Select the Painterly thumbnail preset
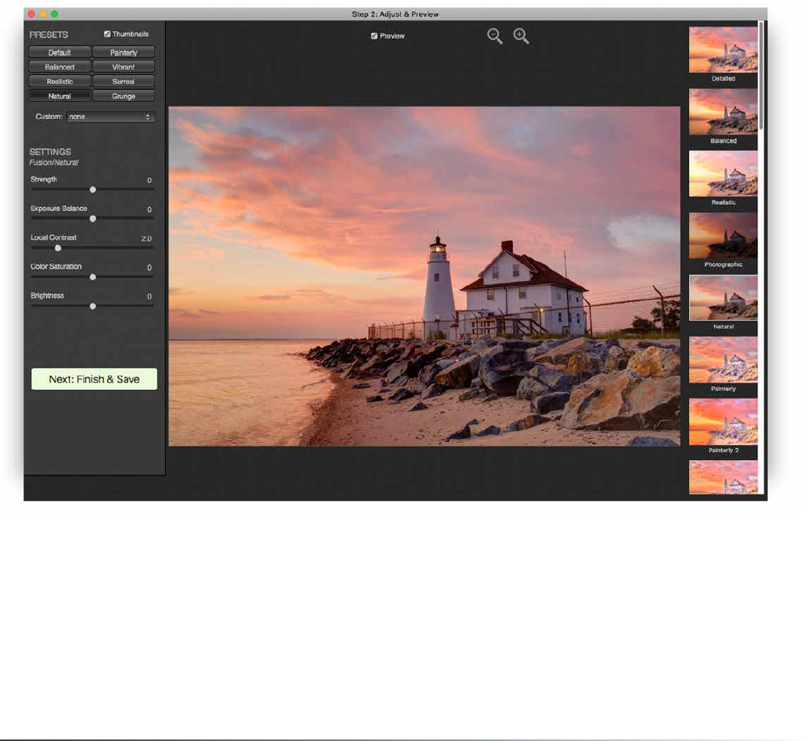The height and width of the screenshot is (741, 808). tap(723, 359)
